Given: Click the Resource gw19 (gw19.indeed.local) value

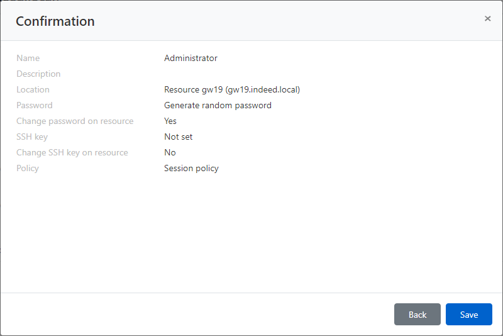Looking at the screenshot, I should click(231, 89).
